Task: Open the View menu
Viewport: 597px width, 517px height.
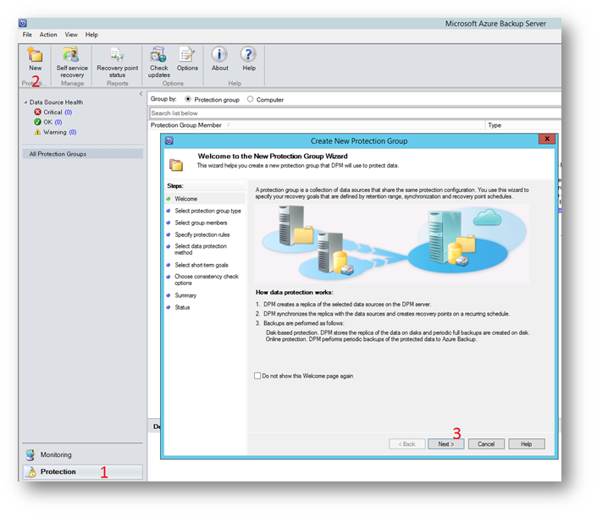Action: (71, 35)
